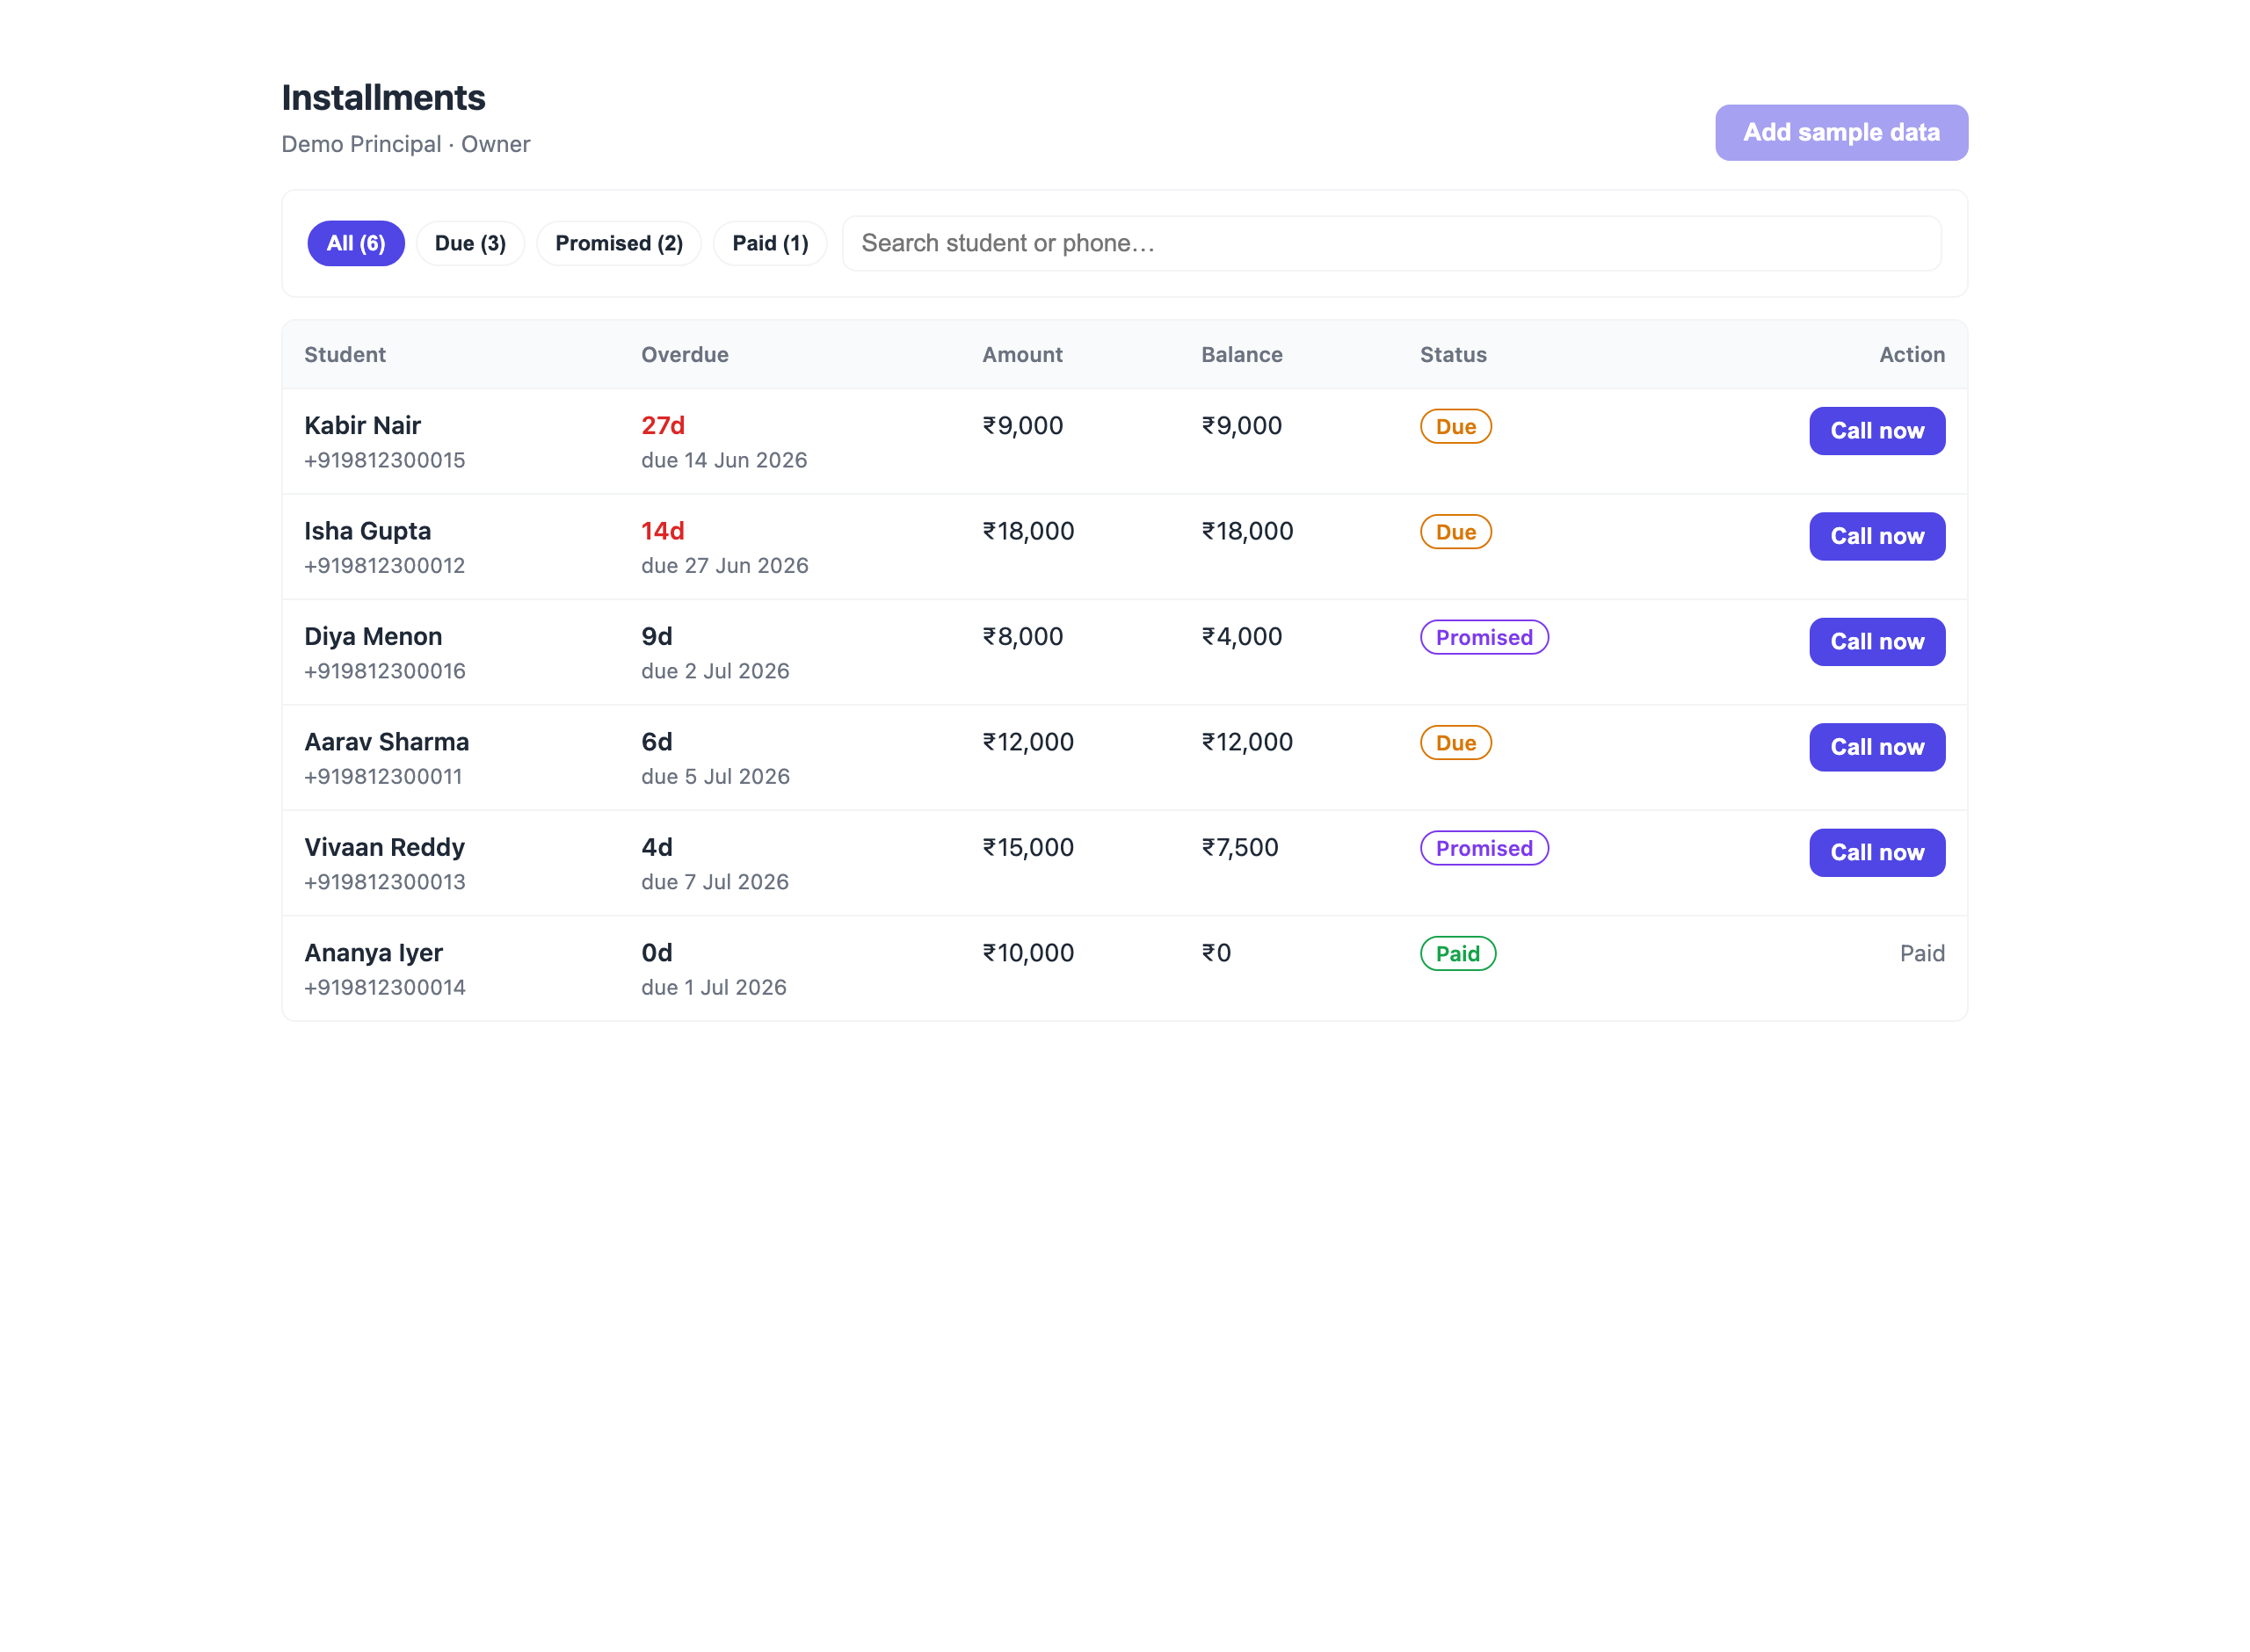Call now for Isha Gupta

[x=1876, y=536]
